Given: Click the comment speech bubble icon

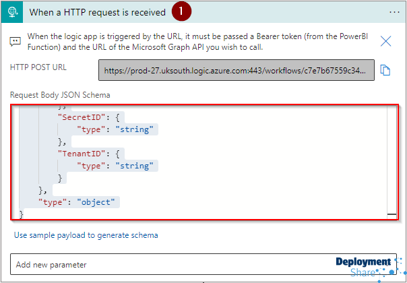Looking at the screenshot, I should point(15,41).
